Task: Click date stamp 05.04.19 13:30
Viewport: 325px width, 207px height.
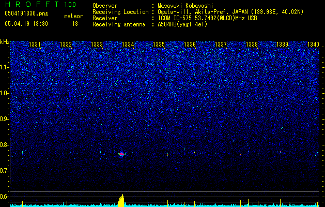Action: coord(26,24)
